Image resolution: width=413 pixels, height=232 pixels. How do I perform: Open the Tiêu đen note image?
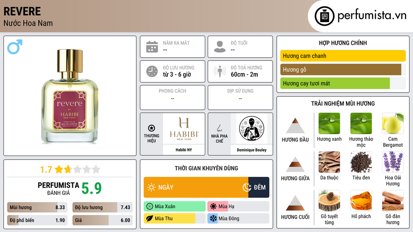pos(361,162)
